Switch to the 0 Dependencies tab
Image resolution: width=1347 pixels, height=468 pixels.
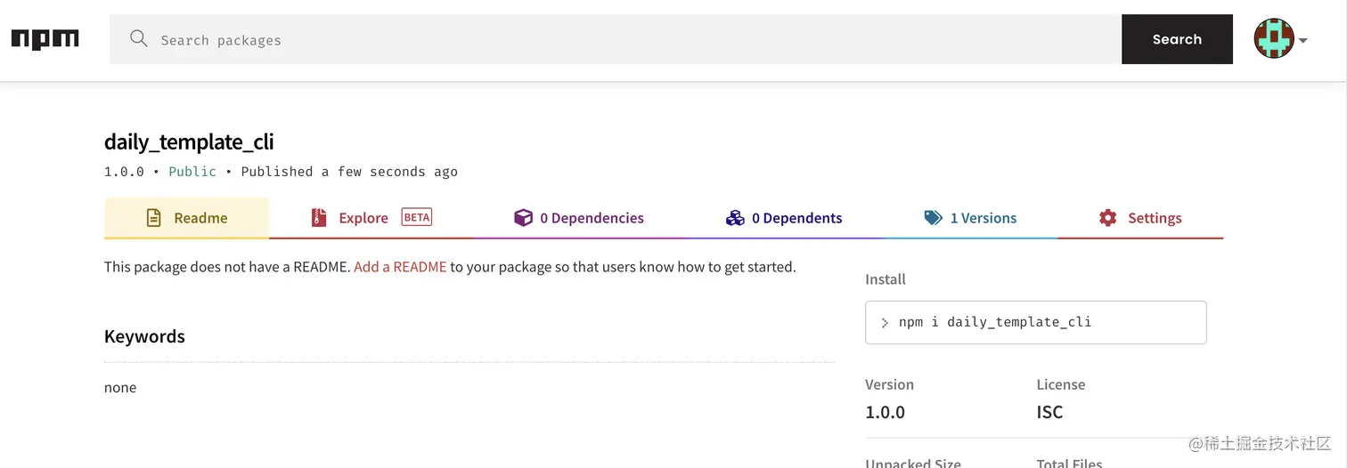[592, 218]
